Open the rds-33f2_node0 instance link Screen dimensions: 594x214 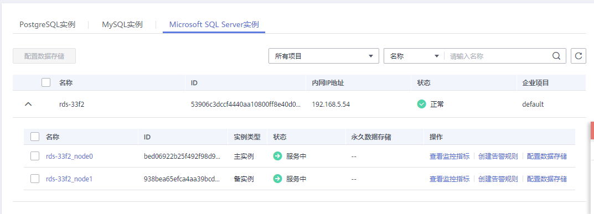[69, 156]
